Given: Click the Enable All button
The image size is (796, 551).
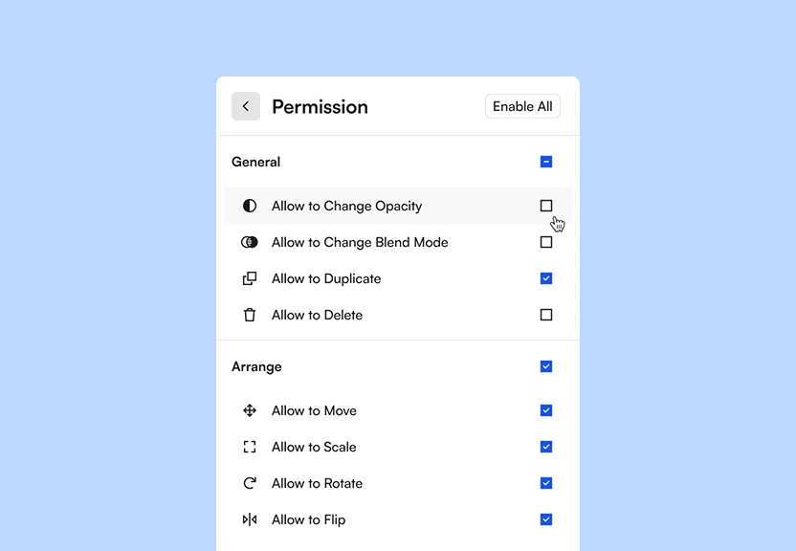Looking at the screenshot, I should 522,106.
